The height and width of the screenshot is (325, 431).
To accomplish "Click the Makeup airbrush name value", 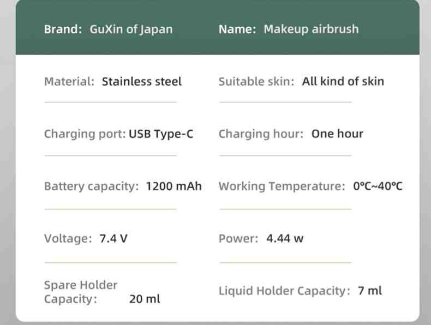I will (x=311, y=29).
